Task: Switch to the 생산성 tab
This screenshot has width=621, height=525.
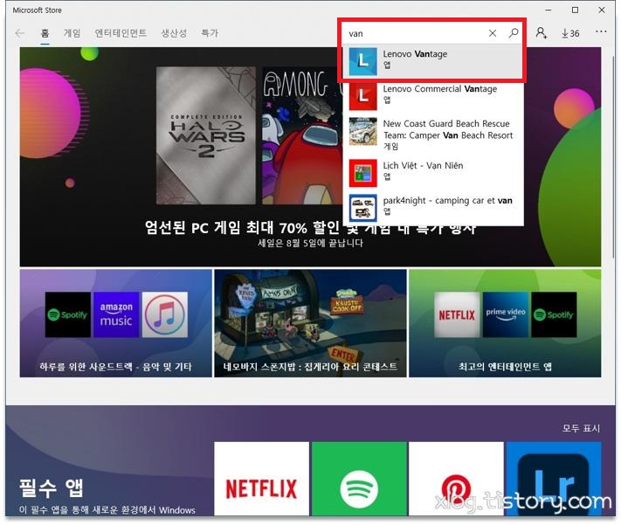Action: pos(174,33)
